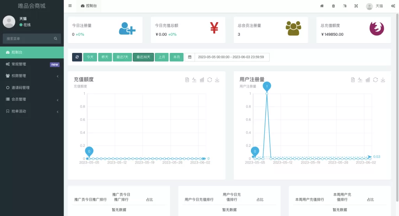Go to home via top-right house icon
399x216 pixels.
(x=322, y=6)
